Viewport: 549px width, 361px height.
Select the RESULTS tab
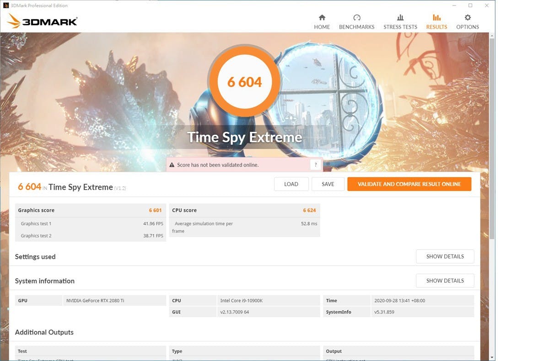(436, 21)
